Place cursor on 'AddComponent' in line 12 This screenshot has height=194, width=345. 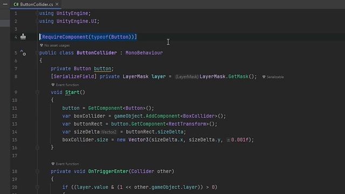tap(163, 116)
